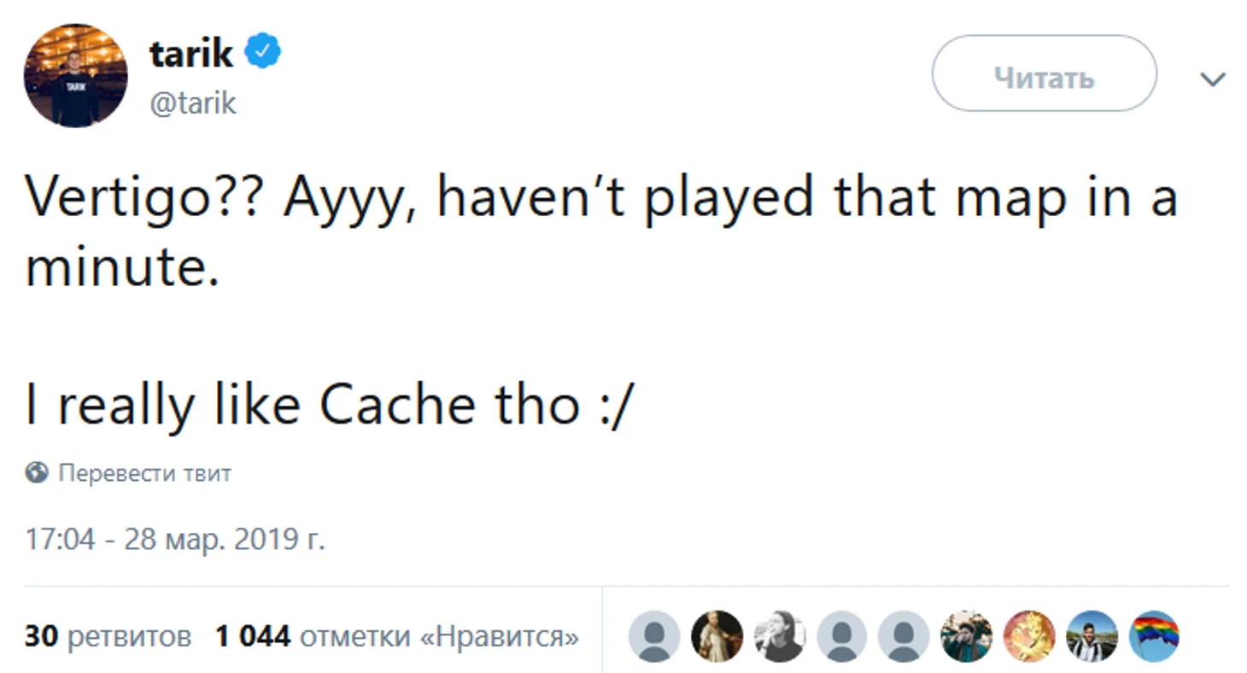Open the @tarik handle link
Viewport: 1247px width, 673px height.
coord(193,103)
